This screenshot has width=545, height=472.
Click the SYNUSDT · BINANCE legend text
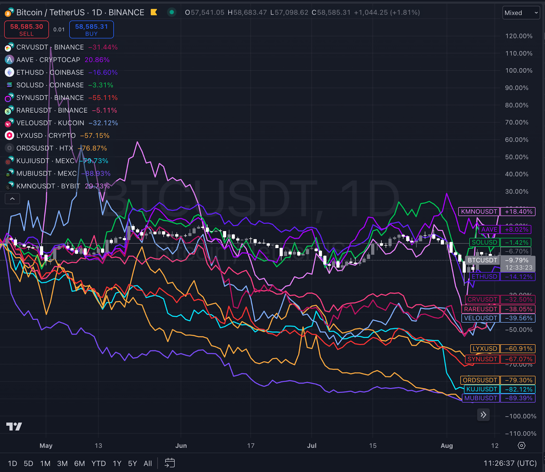tap(50, 98)
